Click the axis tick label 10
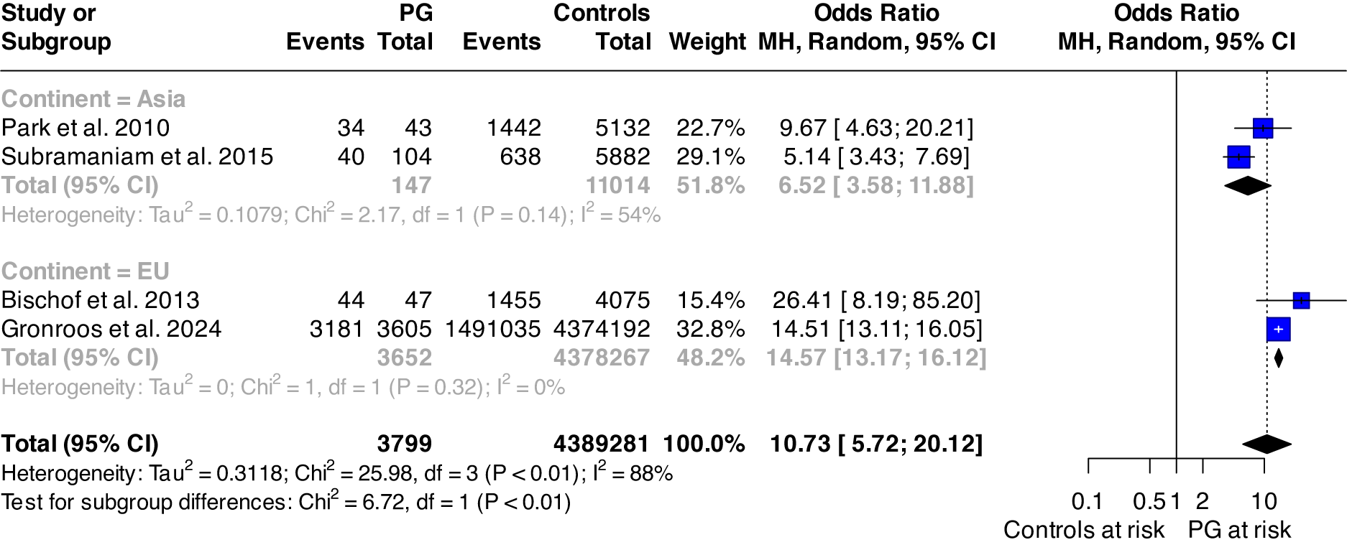 [x=1264, y=501]
